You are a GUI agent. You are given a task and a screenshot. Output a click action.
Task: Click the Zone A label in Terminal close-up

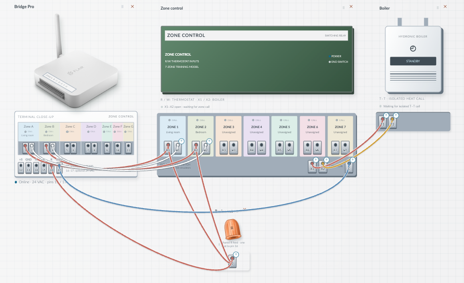[x=28, y=127]
